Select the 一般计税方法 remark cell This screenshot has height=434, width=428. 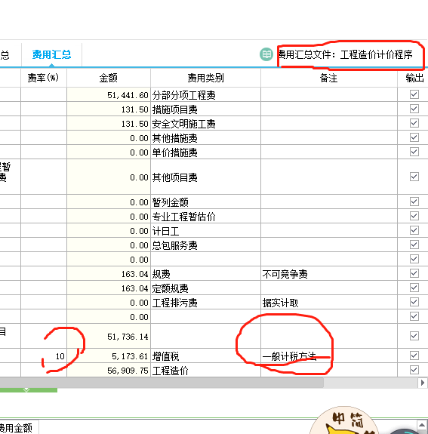click(x=329, y=356)
